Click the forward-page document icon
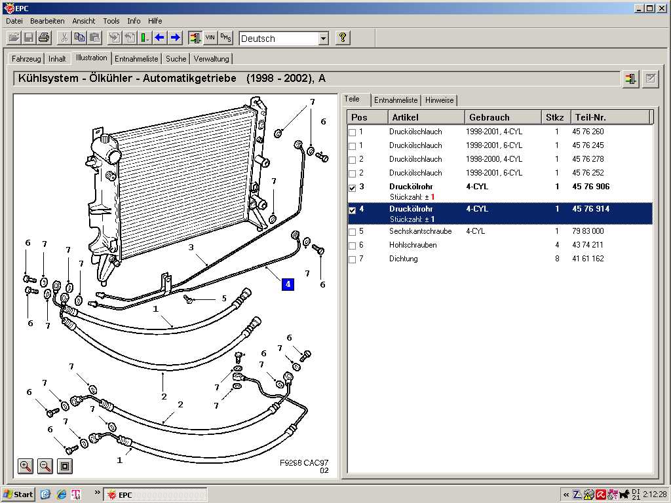This screenshot has width=671, height=503. click(x=114, y=38)
